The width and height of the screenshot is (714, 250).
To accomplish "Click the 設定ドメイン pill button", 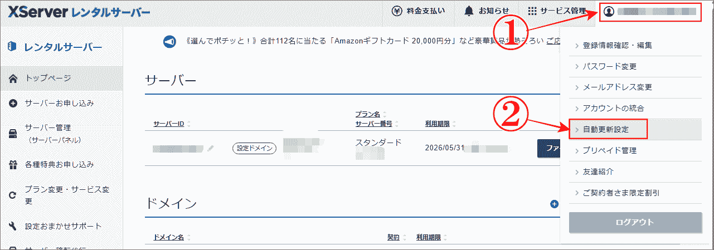I will pos(254,148).
